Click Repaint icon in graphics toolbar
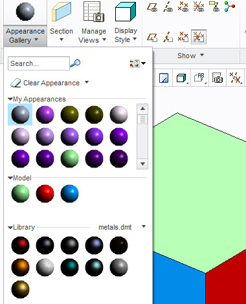Viewport: 246px width, 304px height. (164, 78)
